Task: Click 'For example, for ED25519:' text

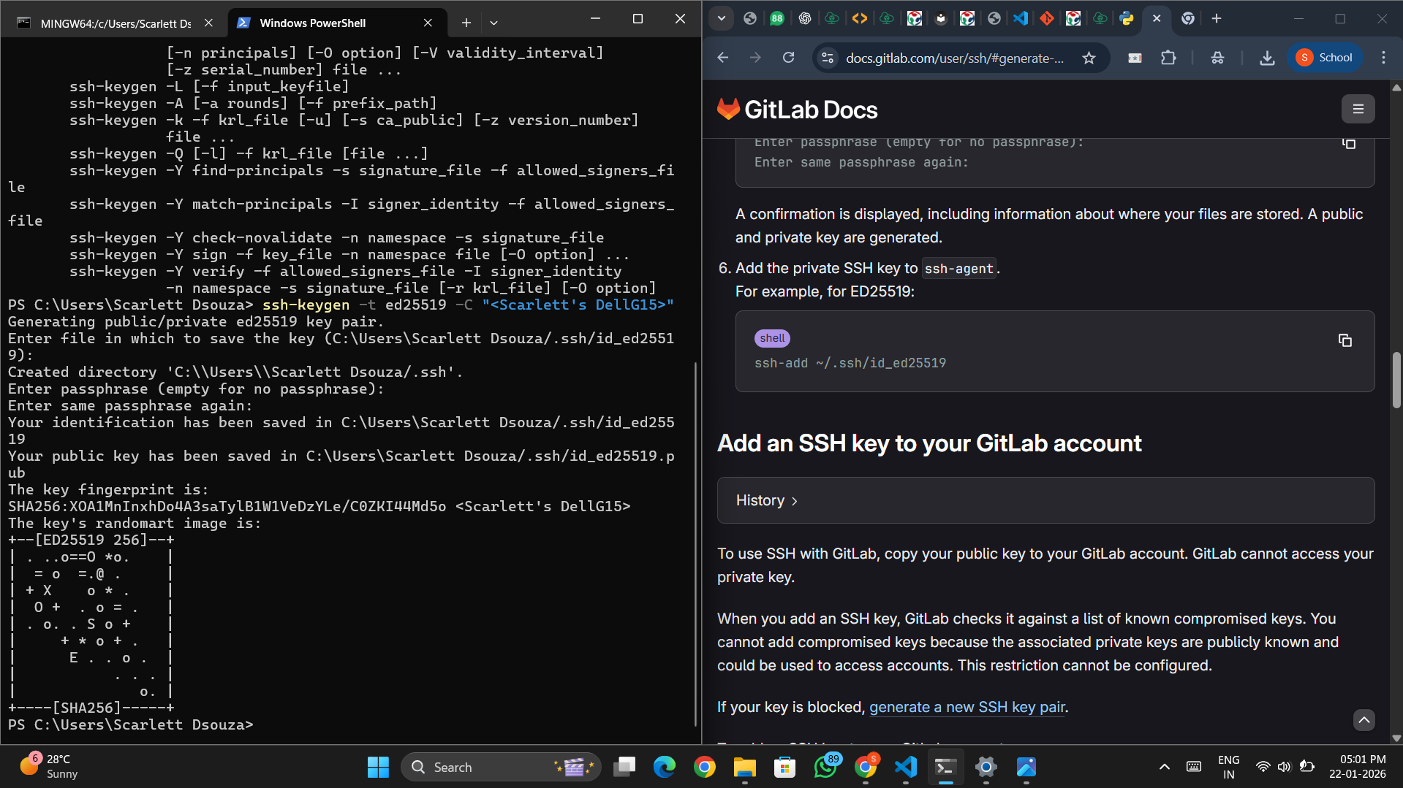Action: point(825,291)
